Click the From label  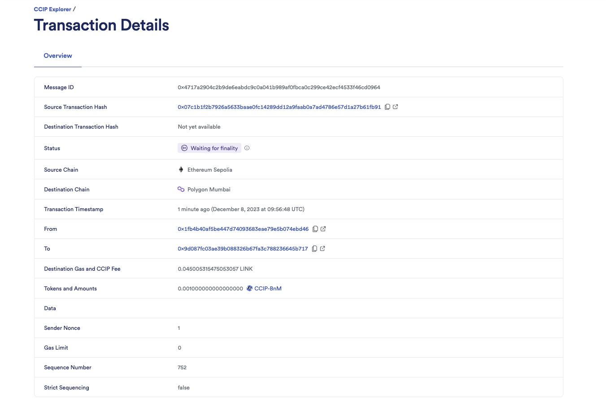point(51,229)
